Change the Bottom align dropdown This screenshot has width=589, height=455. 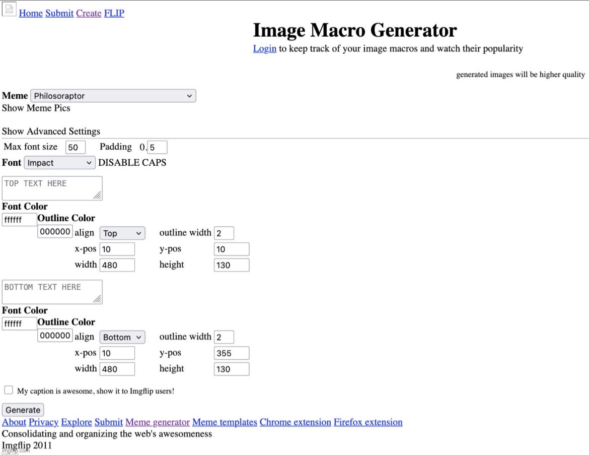click(122, 337)
